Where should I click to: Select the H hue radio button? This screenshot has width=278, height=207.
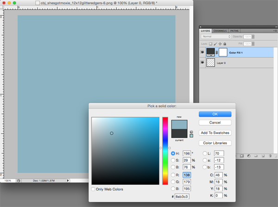(173, 153)
